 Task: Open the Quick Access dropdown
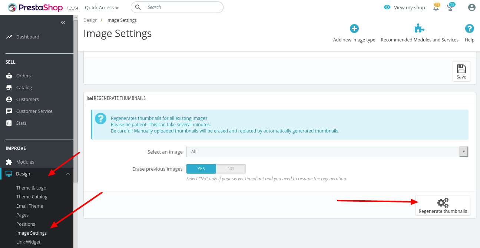pos(102,7)
